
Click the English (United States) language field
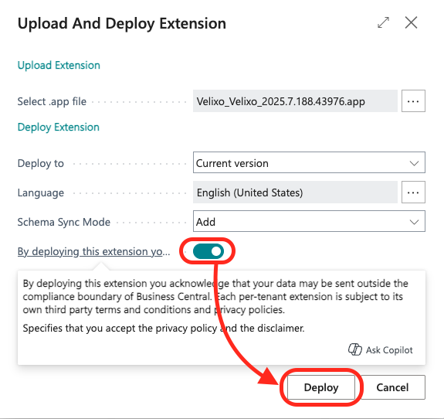[295, 192]
